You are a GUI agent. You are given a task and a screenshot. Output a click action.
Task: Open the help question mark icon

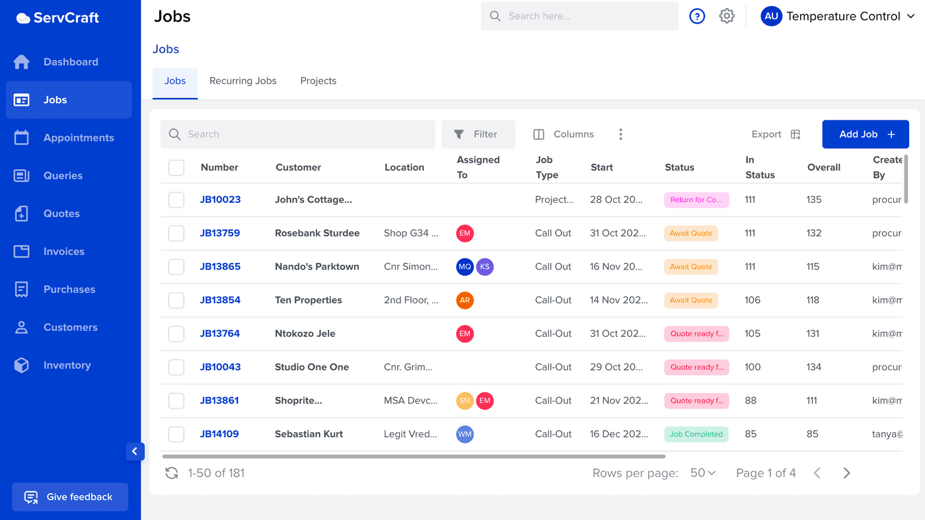(697, 16)
